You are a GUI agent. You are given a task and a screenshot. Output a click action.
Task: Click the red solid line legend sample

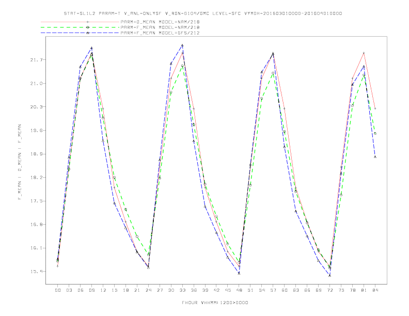pos(80,22)
